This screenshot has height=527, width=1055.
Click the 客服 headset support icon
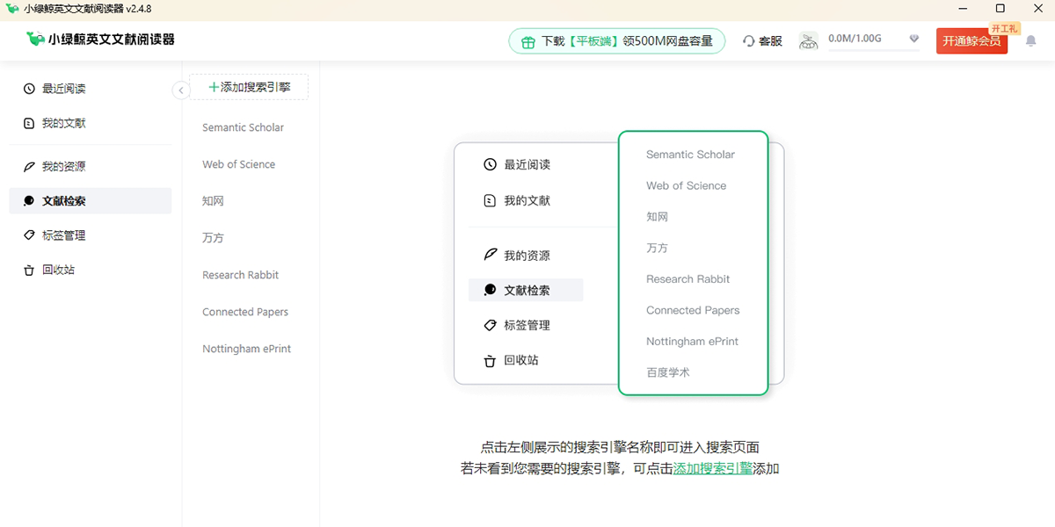click(x=748, y=40)
